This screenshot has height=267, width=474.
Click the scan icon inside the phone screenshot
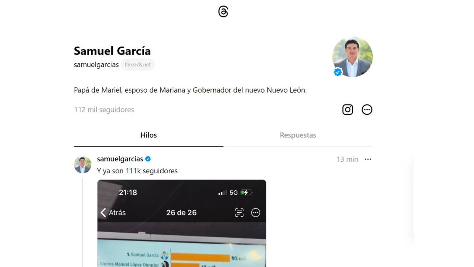pos(240,212)
